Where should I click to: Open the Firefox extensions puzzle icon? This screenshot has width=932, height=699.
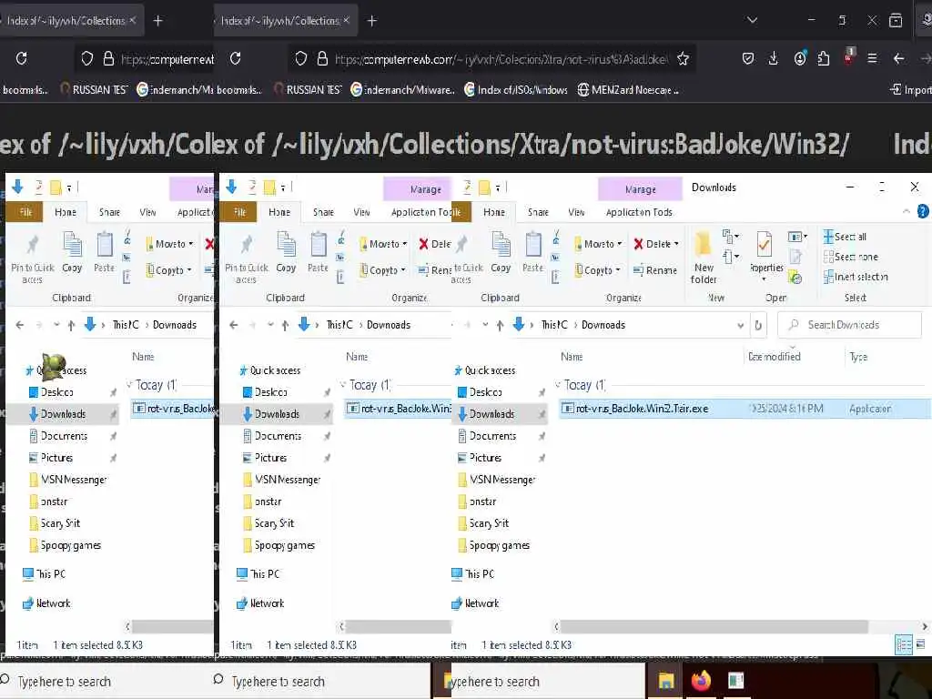point(823,58)
